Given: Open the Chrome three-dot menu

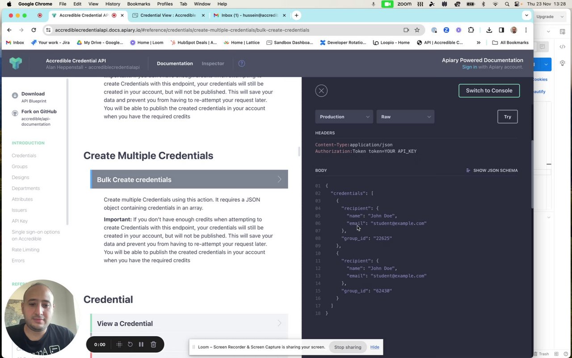Looking at the screenshot, I should click(526, 30).
